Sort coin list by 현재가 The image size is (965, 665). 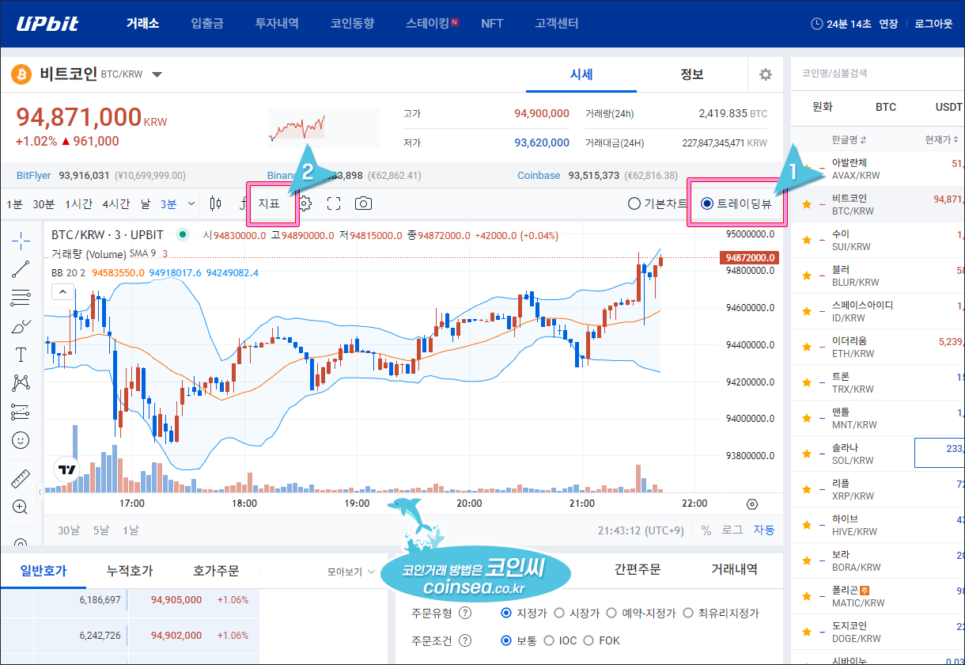pyautogui.click(x=941, y=140)
